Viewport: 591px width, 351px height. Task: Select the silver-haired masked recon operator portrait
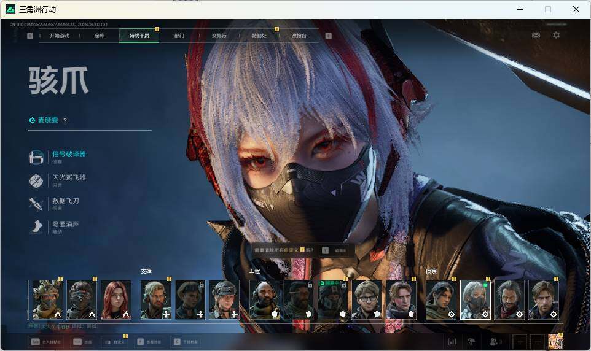click(x=476, y=299)
